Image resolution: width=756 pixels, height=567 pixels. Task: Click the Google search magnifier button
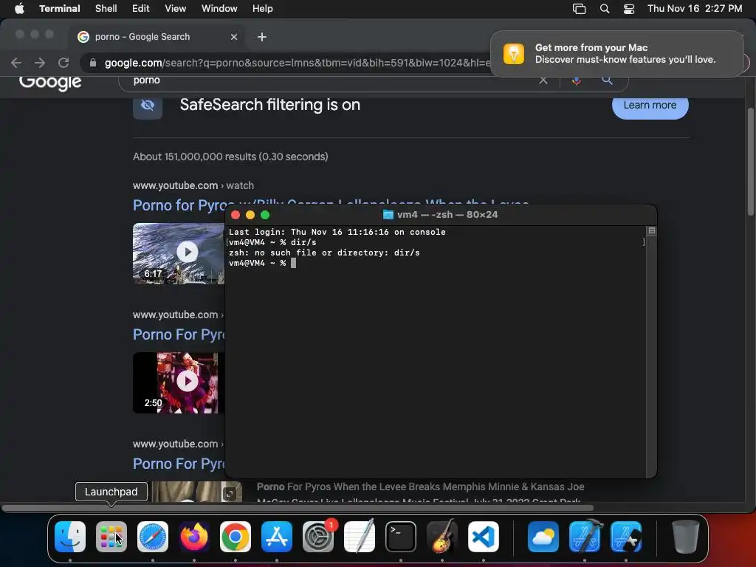(x=607, y=80)
